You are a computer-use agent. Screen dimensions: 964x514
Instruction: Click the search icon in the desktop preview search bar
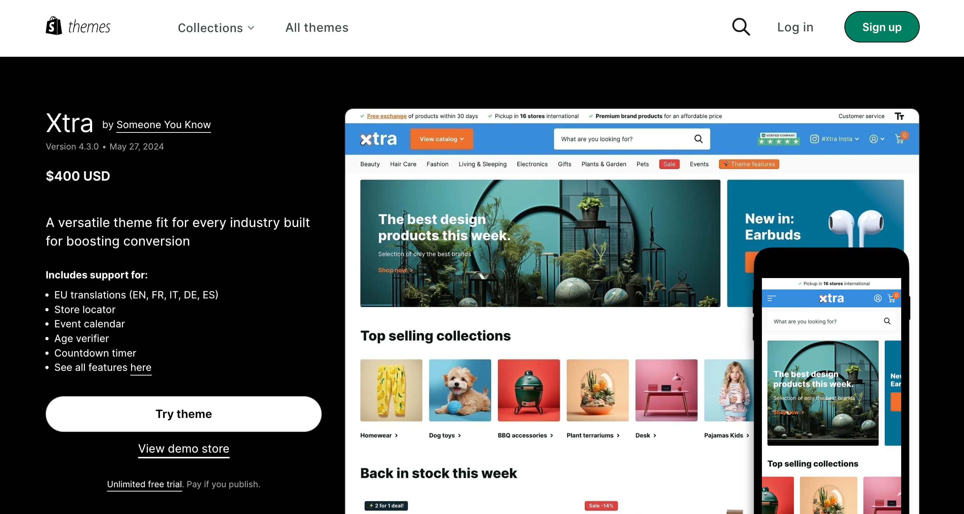(x=698, y=139)
